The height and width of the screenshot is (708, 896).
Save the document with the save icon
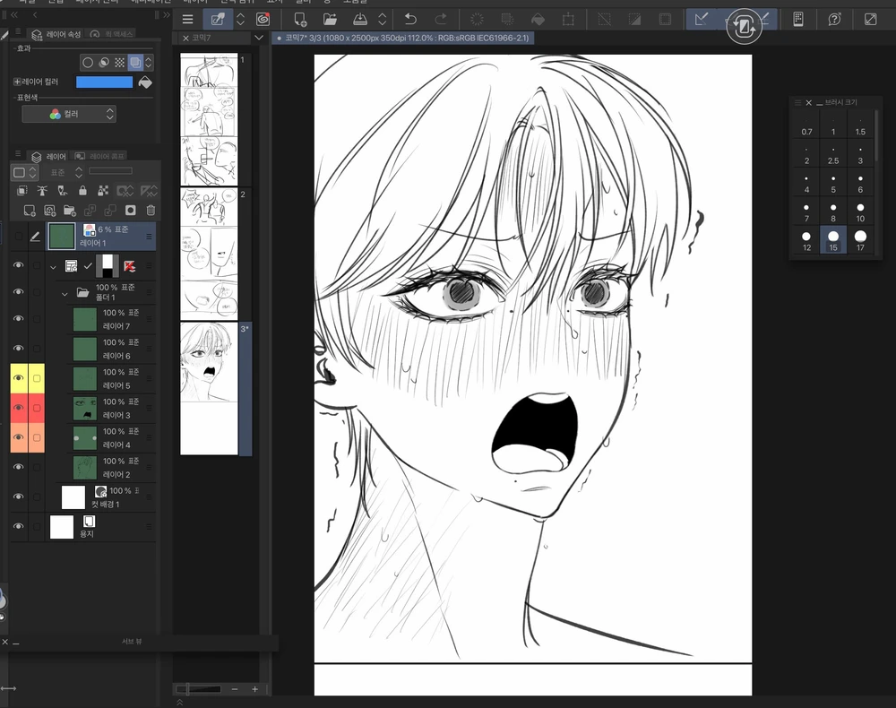click(360, 20)
